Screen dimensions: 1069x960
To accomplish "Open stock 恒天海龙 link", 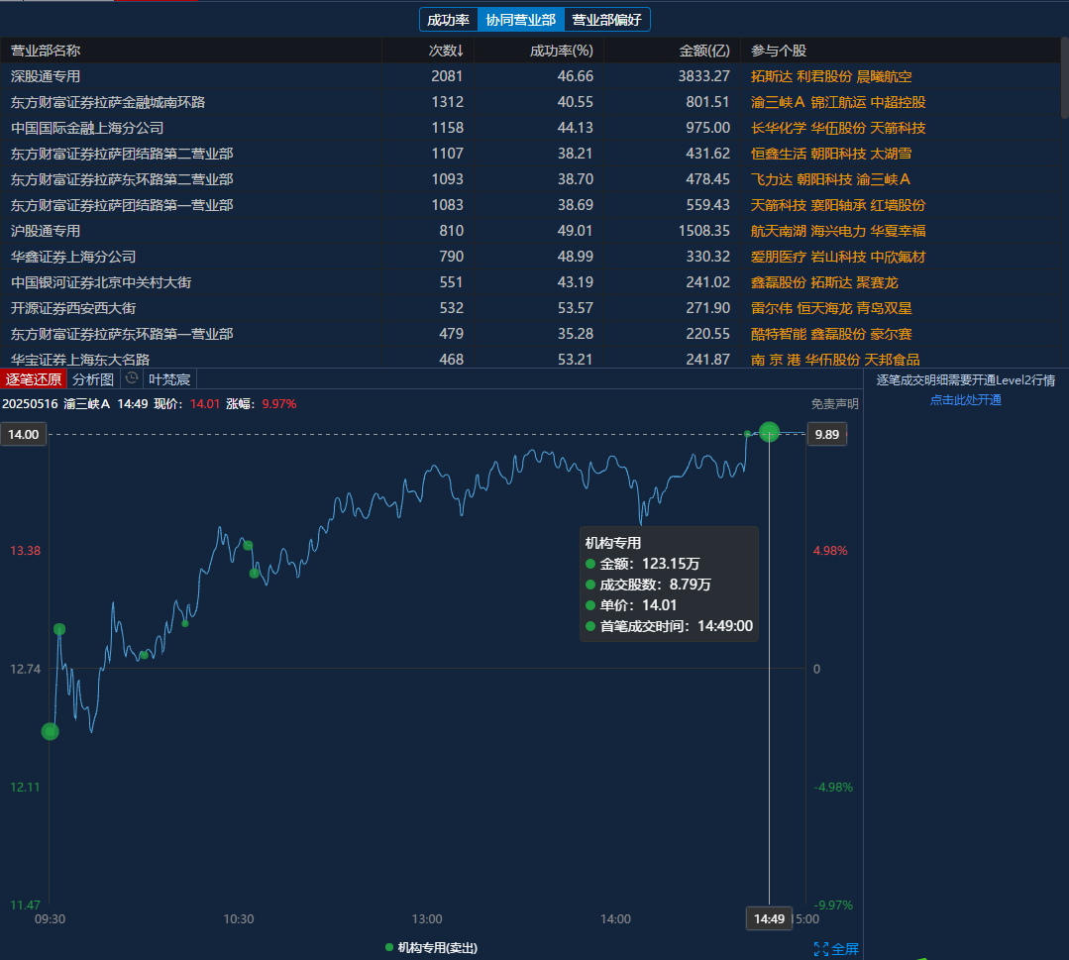I will 824,308.
